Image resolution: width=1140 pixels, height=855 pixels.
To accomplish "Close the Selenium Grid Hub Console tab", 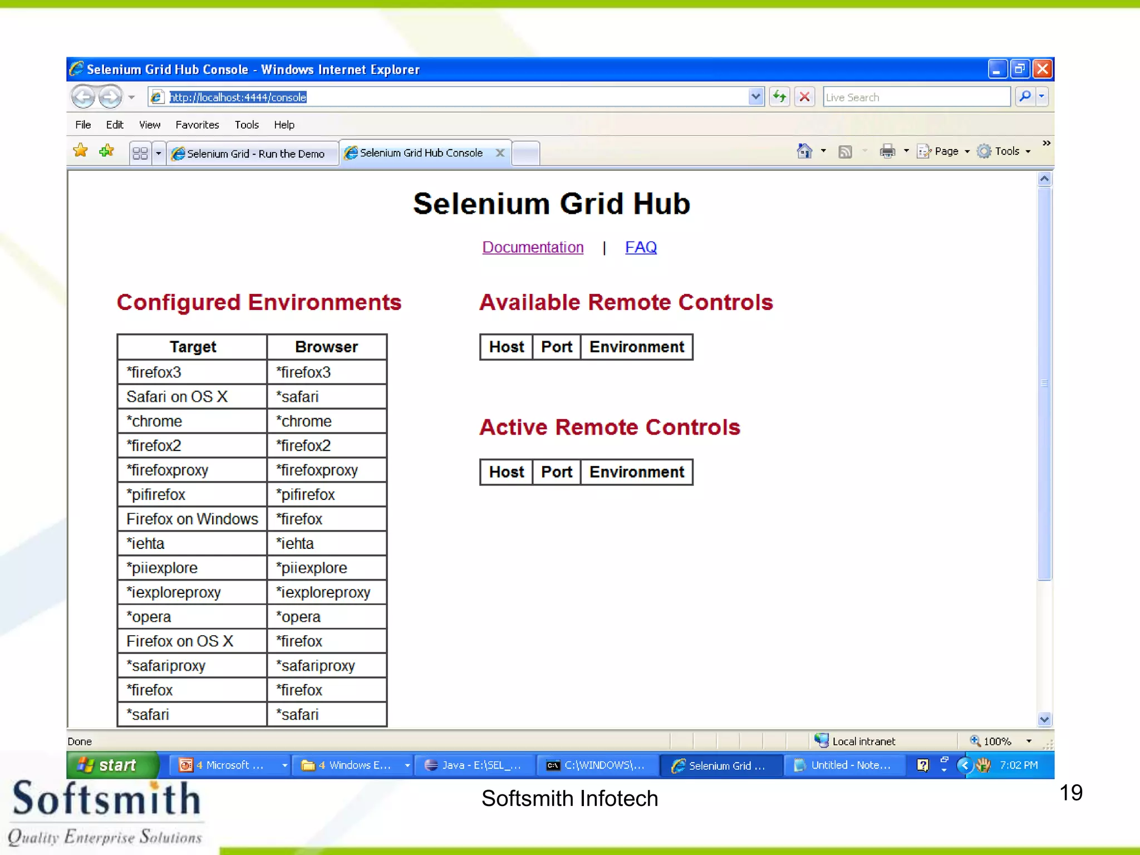I will pos(500,153).
